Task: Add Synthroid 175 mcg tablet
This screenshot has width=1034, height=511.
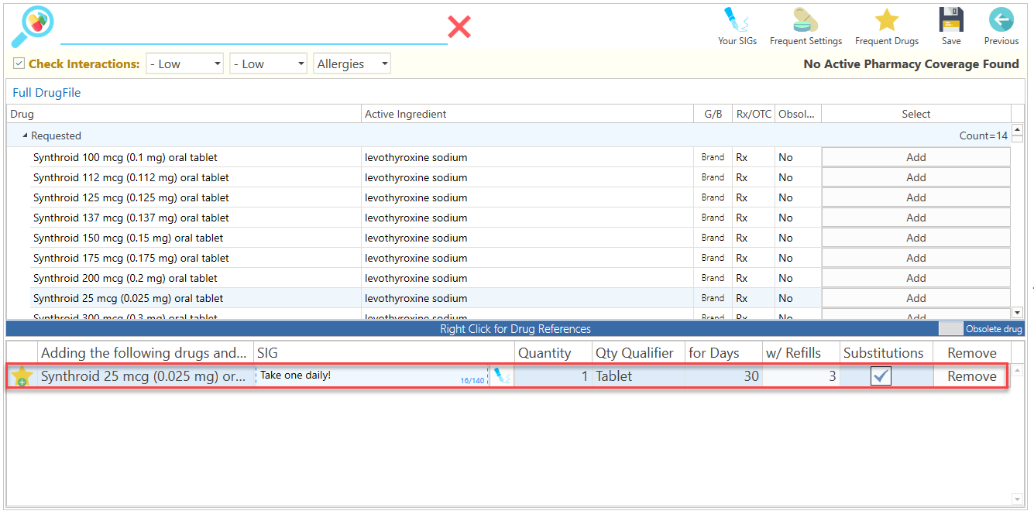Action: pos(916,258)
